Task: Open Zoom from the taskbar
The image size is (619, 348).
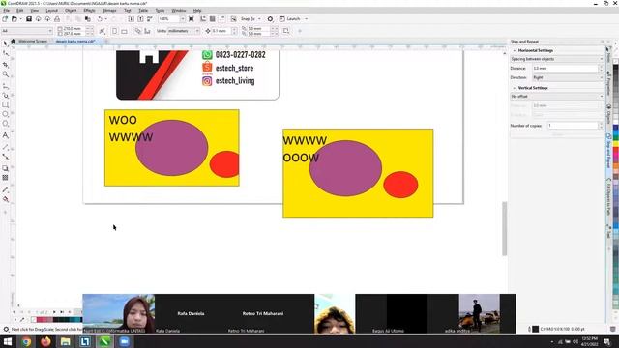Action: 125,341
